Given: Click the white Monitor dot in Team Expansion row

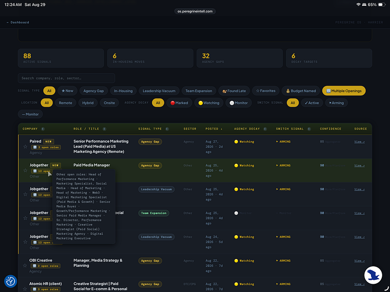Looking at the screenshot, I should pyautogui.click(x=236, y=213).
